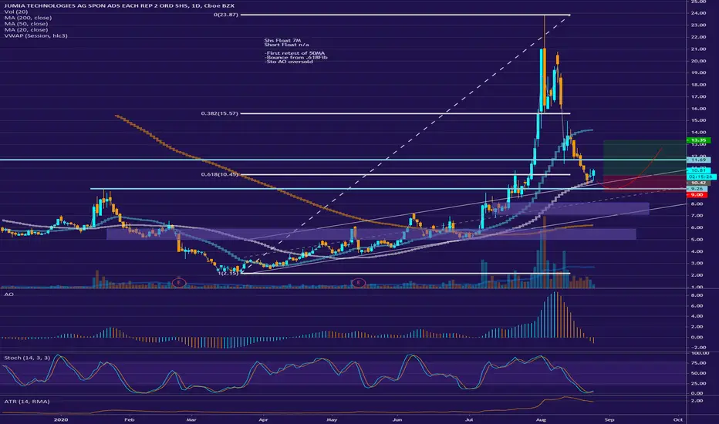Click the red long position stop zone
Image resolution: width=719 pixels, height=424 pixels.
click(x=644, y=183)
